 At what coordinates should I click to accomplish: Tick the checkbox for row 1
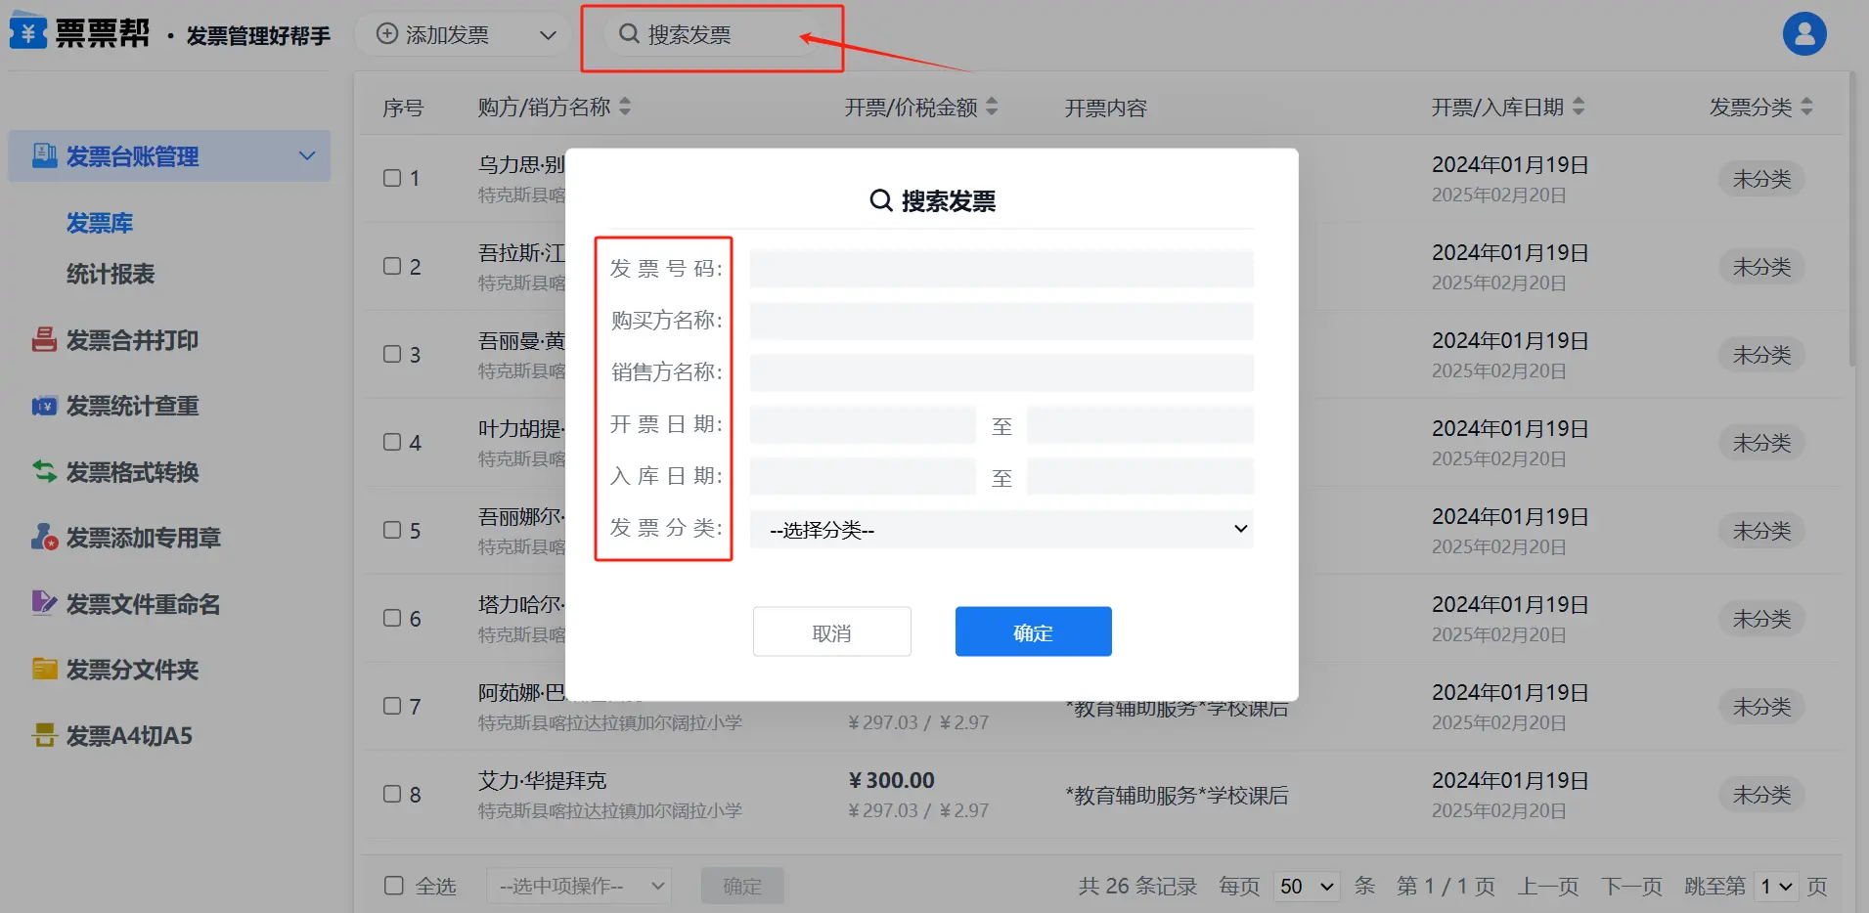click(x=392, y=178)
